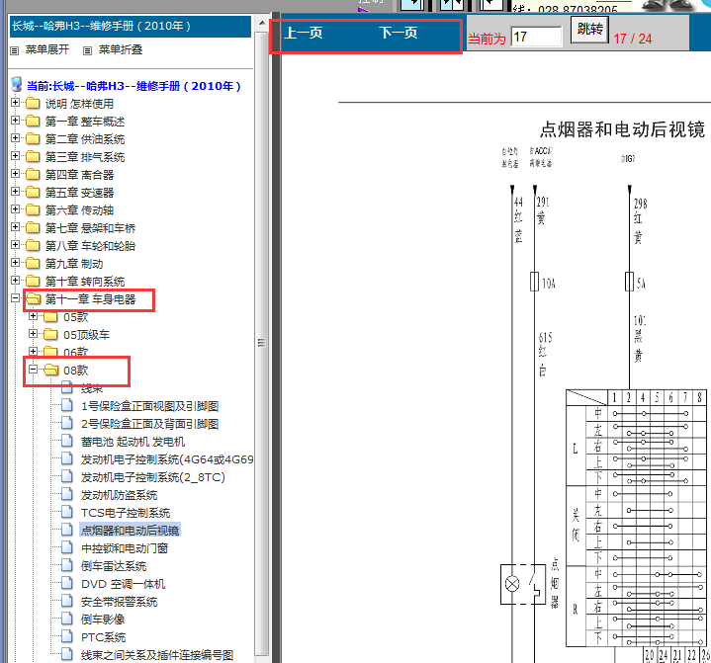The width and height of the screenshot is (711, 663).
Task: Click the 跳转 jump button
Action: (589, 30)
